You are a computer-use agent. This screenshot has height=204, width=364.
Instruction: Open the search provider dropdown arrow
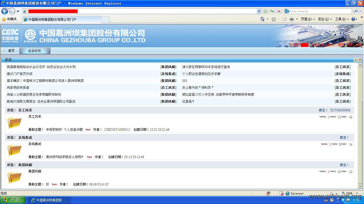pos(361,11)
